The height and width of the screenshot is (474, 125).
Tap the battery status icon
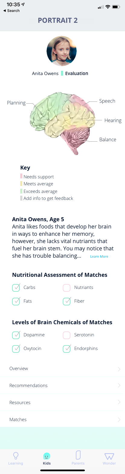pos(116,7)
